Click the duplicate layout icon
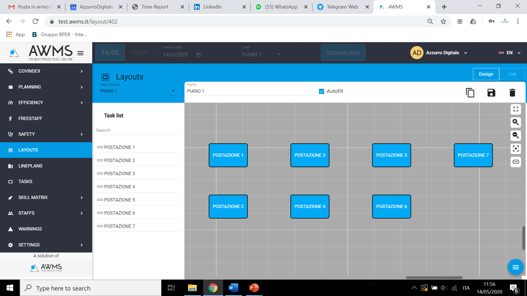The width and height of the screenshot is (527, 296). (470, 93)
